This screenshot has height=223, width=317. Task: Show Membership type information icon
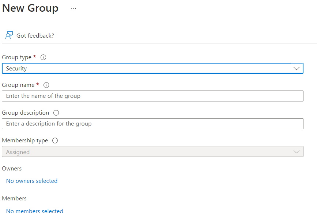pyautogui.click(x=55, y=141)
